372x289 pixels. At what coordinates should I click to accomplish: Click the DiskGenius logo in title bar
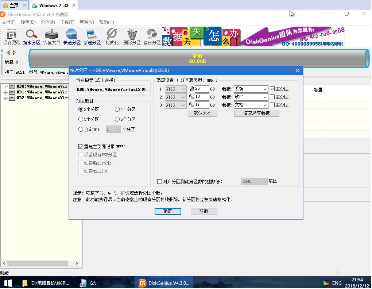point(3,15)
